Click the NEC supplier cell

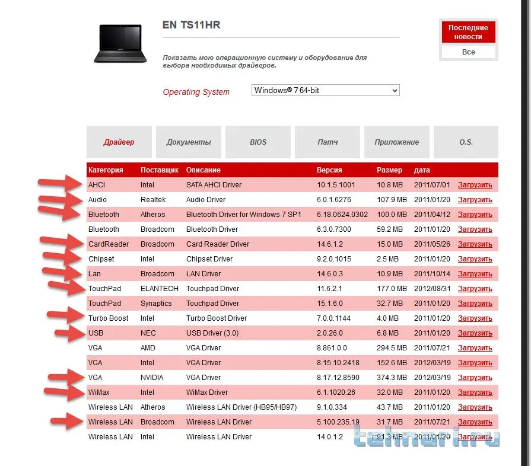[x=148, y=333]
